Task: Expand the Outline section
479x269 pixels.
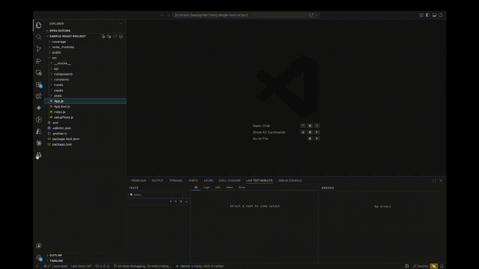Action: pos(56,255)
